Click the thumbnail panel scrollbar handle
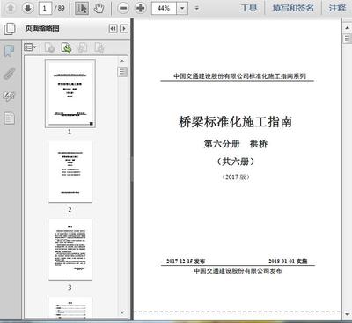The height and width of the screenshot is (323, 352). pos(122,72)
